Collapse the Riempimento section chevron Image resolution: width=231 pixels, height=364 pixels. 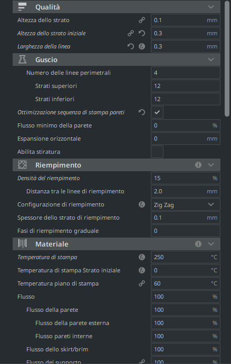211,165
